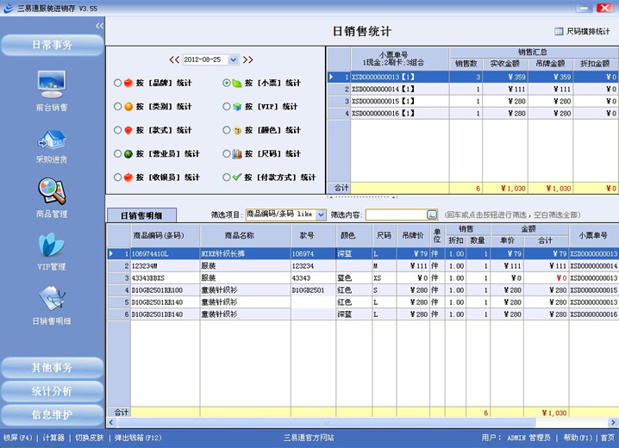Click the 商品名称 column header

246,235
